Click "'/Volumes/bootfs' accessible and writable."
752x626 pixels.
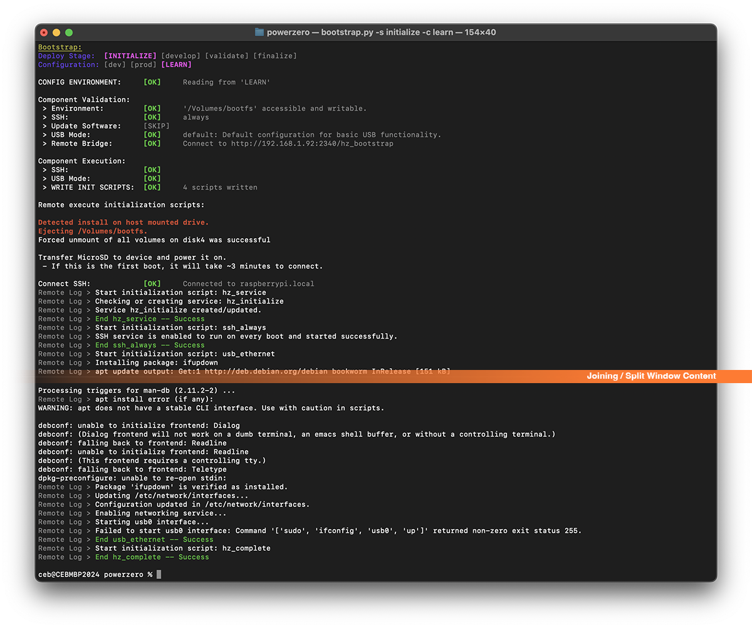click(275, 108)
